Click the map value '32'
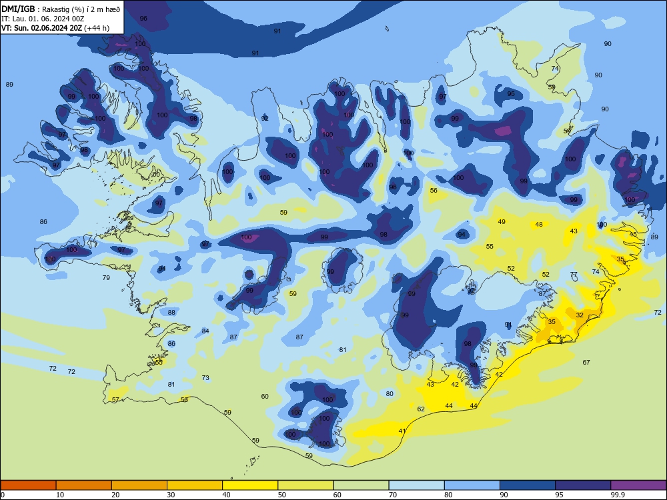Screen dimensions: 667x500 click(x=580, y=315)
